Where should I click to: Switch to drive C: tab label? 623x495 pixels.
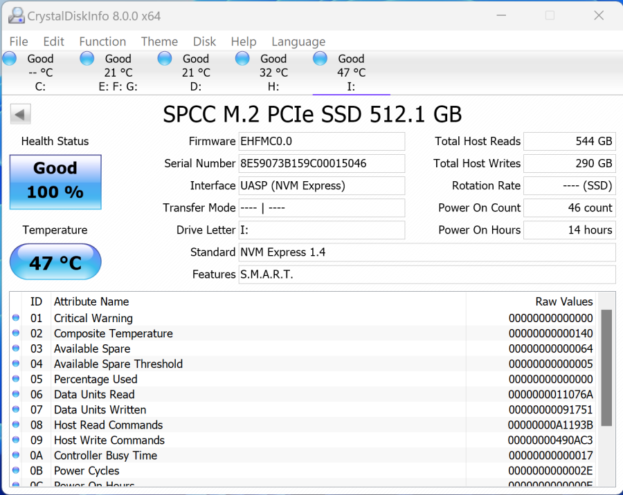point(40,86)
